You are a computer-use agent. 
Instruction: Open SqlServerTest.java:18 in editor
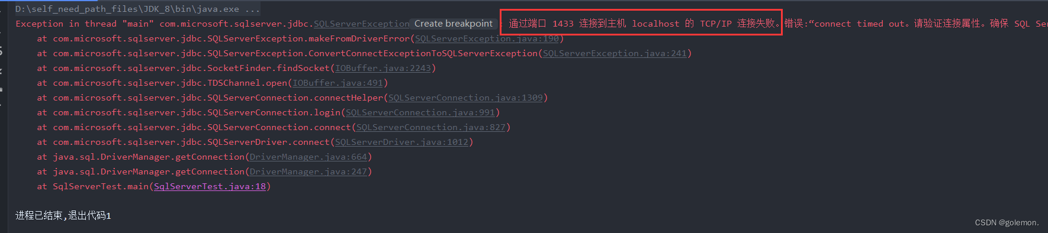click(210, 186)
